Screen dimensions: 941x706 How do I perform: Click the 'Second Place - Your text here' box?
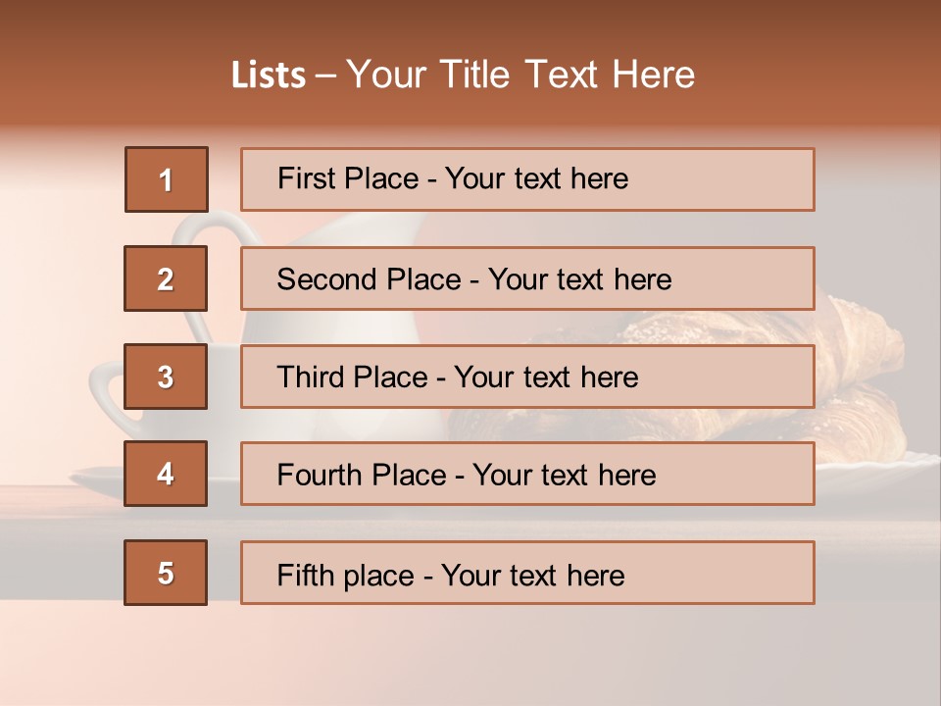[527, 278]
